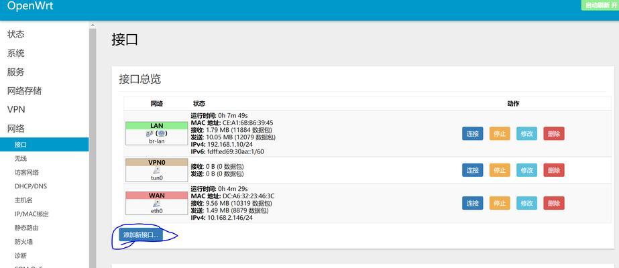Click the tun0 tunnel device icon
The height and width of the screenshot is (268, 619).
157,170
